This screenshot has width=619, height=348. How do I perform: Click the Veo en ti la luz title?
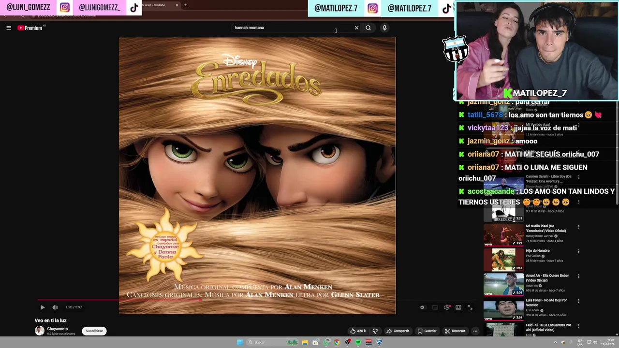(50, 320)
